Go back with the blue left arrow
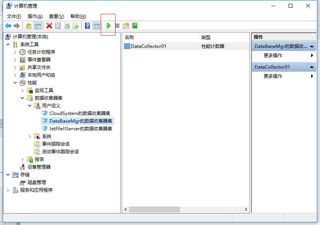 point(8,26)
